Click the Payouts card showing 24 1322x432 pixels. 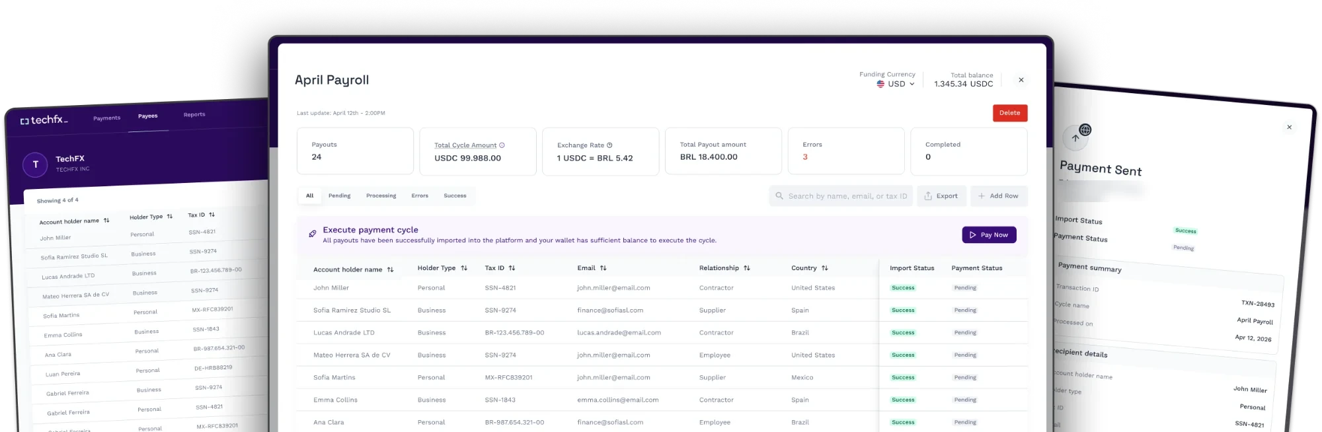(x=355, y=151)
